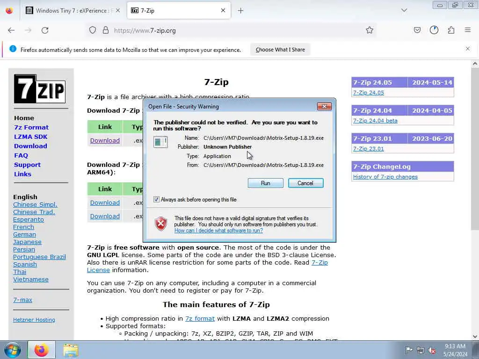Switch language to French

click(23, 227)
